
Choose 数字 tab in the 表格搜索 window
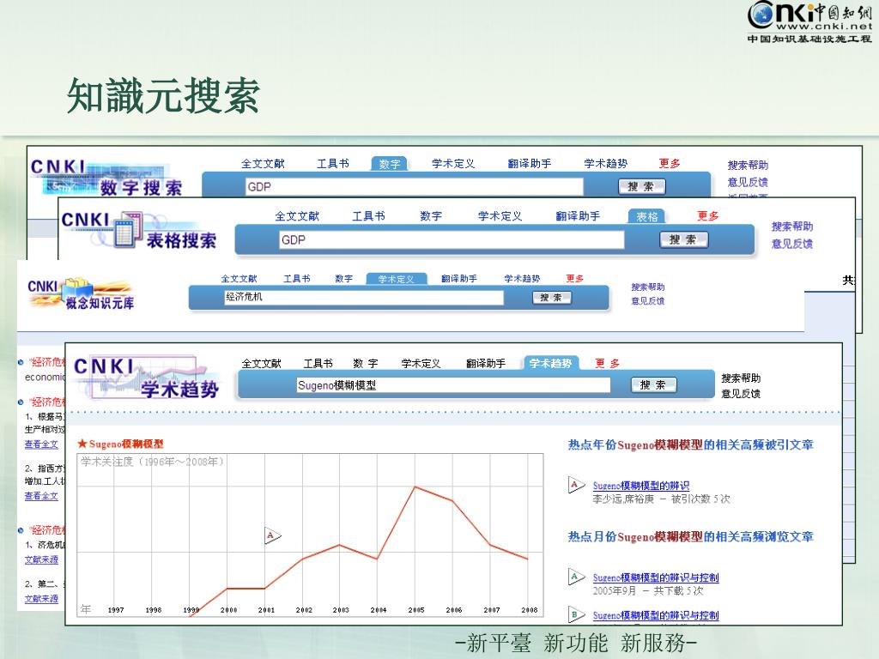coord(431,216)
